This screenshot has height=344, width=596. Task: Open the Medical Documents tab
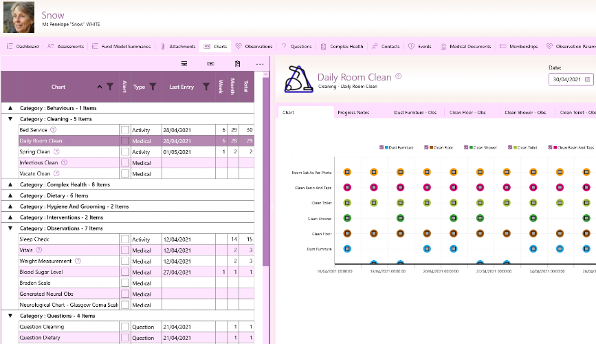tap(465, 46)
